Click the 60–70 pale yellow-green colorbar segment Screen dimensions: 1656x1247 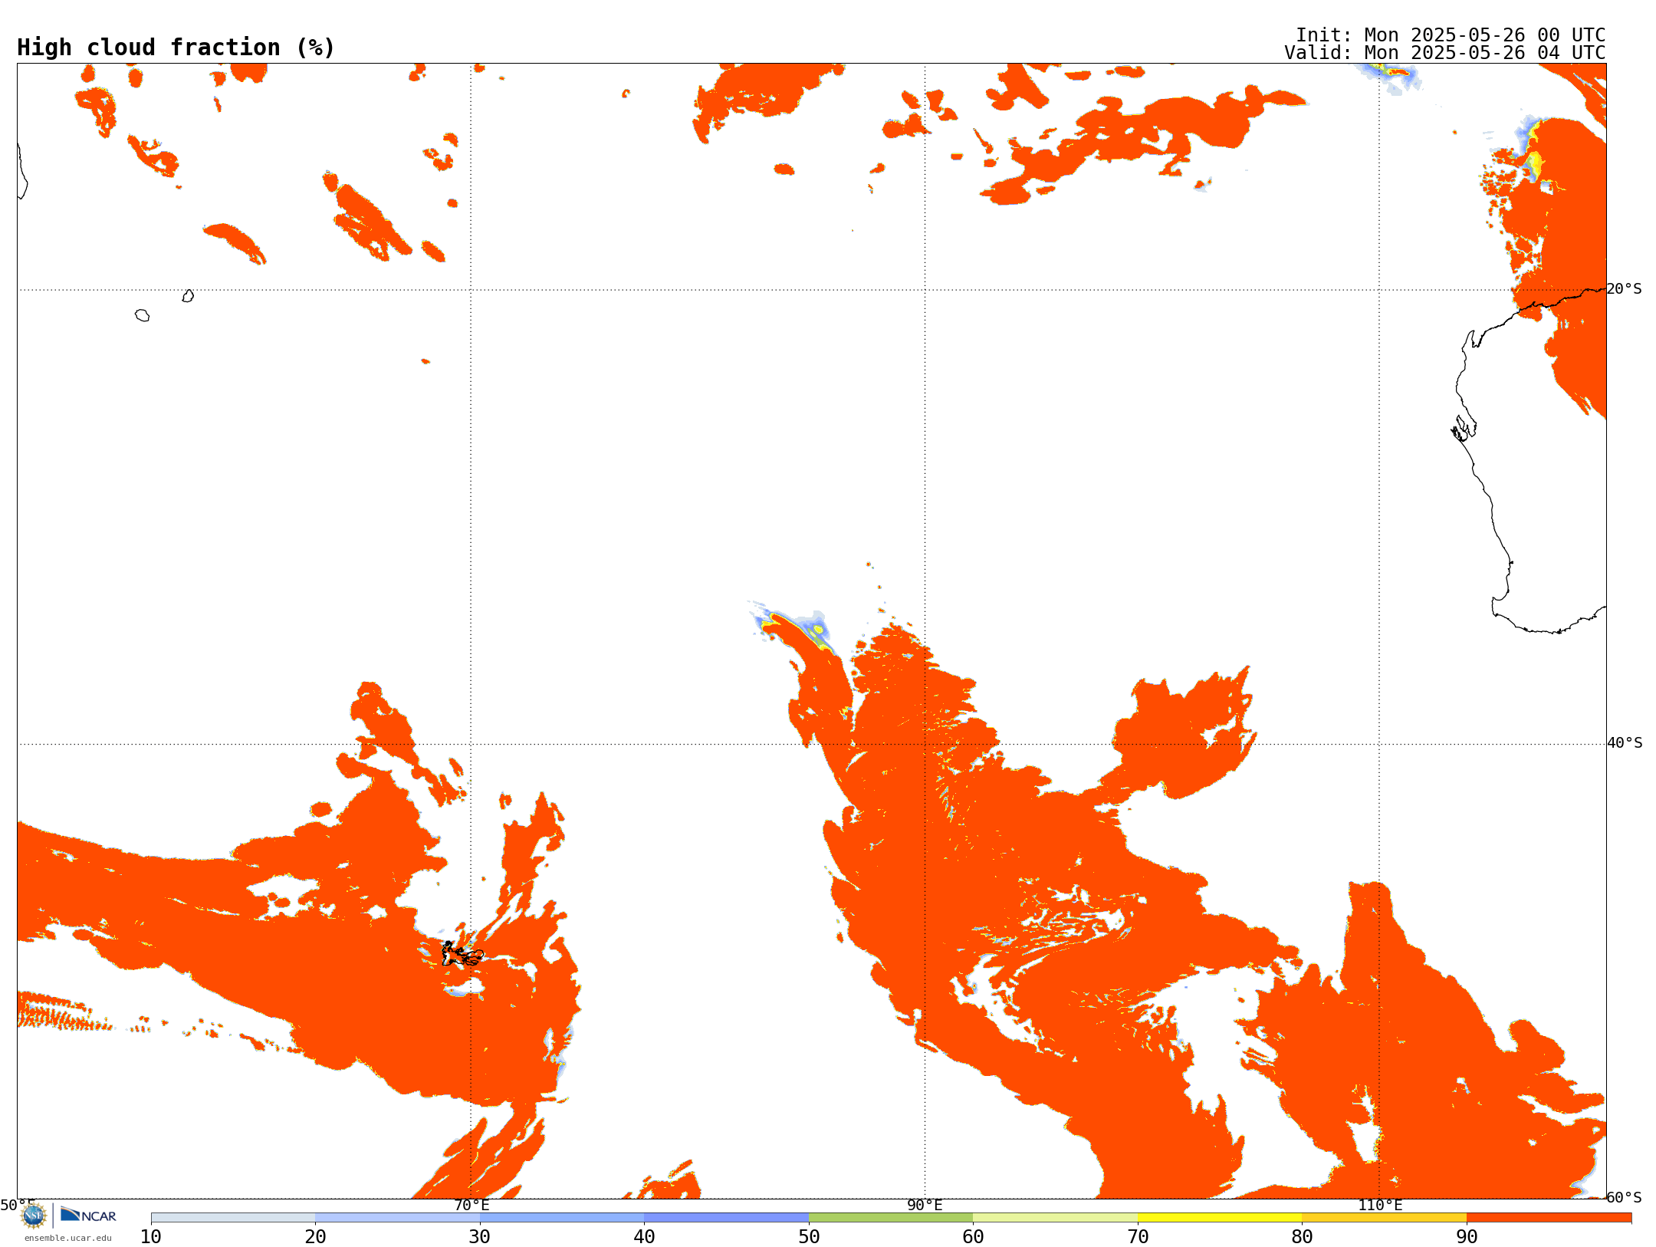pyautogui.click(x=1055, y=1218)
